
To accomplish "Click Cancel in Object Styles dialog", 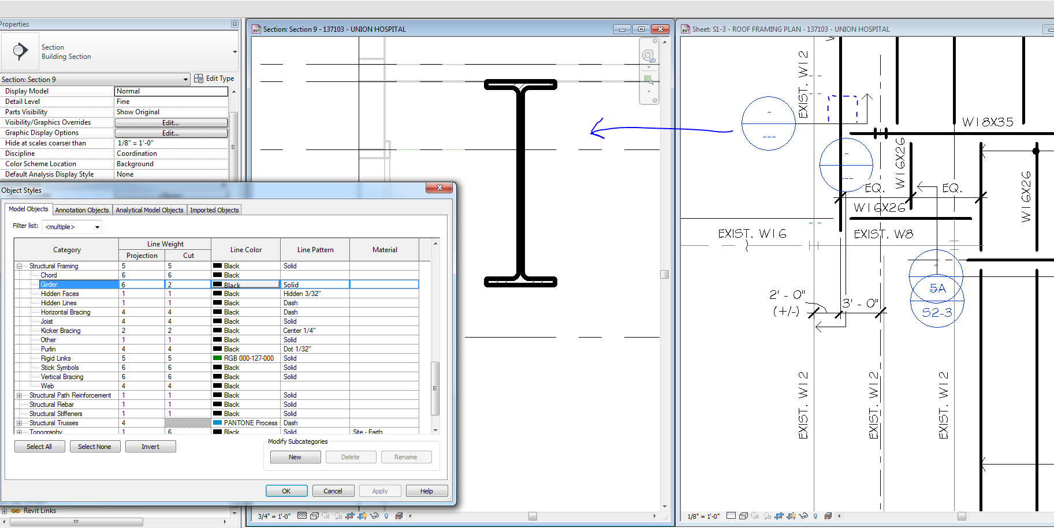I will (333, 491).
